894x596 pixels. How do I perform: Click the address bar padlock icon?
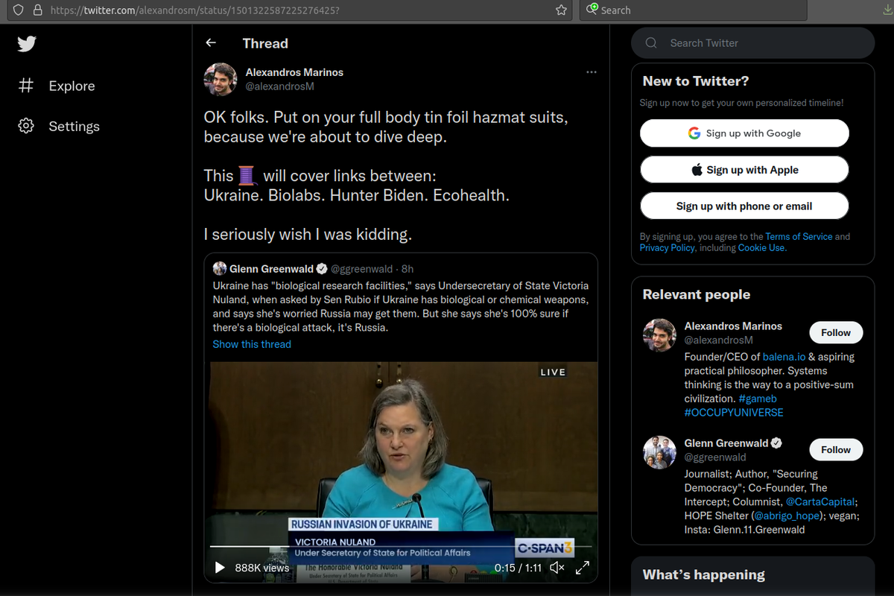point(38,10)
